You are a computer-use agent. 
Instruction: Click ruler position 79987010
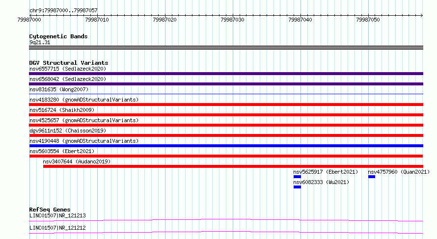(x=97, y=20)
